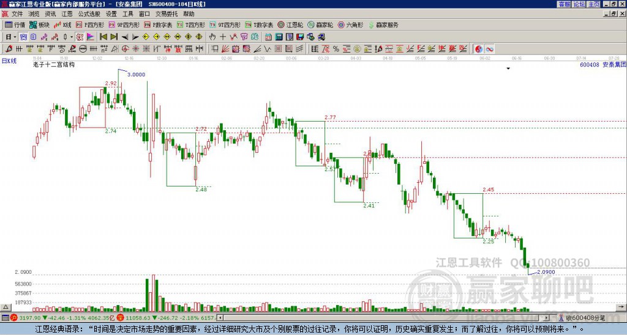Image resolution: width=627 pixels, height=335 pixels.
Task: Open the P数字表 tool
Action: coord(158,24)
